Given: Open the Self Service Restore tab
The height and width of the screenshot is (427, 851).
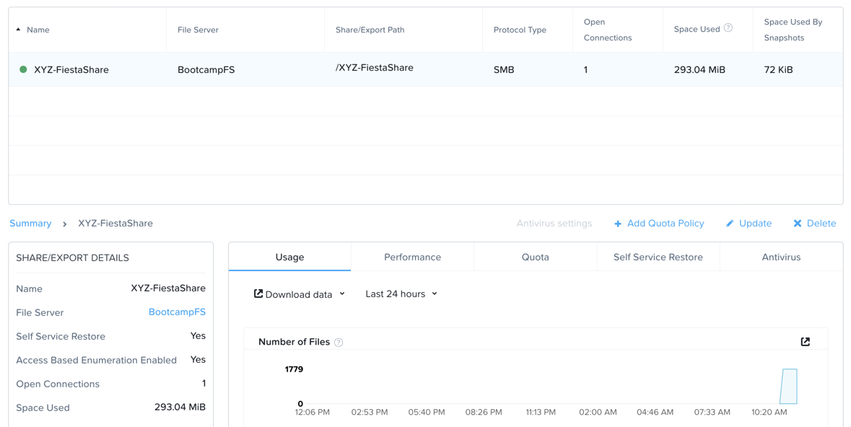Looking at the screenshot, I should pyautogui.click(x=658, y=257).
